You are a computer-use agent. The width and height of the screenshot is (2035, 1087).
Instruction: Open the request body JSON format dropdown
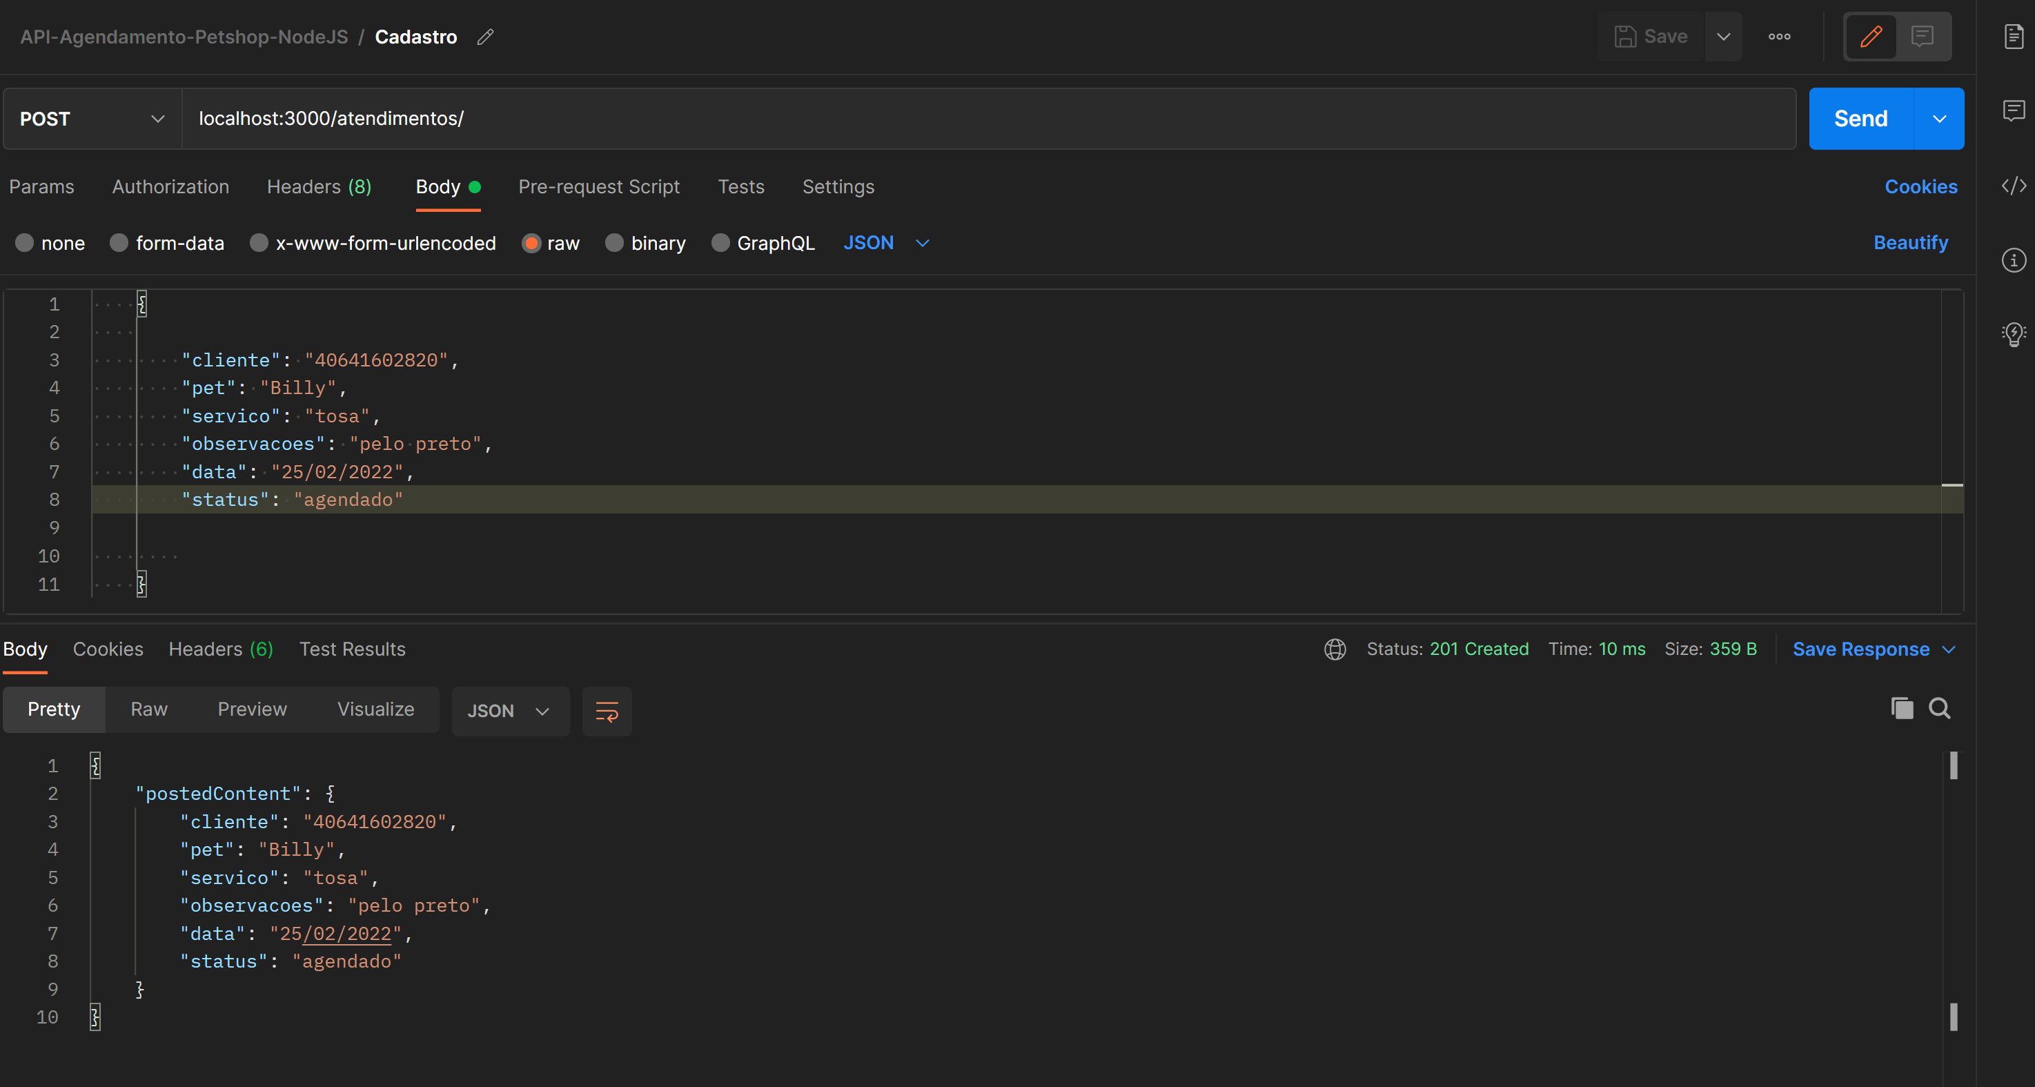[886, 242]
